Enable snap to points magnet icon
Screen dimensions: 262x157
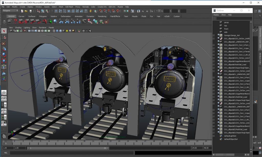tap(109, 11)
